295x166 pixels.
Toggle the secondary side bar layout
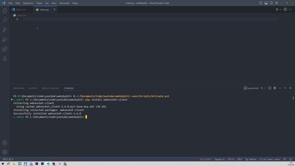click(271, 3)
